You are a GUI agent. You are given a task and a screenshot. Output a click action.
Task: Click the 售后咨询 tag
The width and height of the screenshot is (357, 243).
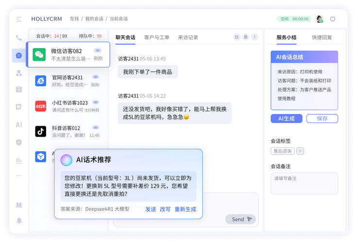(x=283, y=151)
